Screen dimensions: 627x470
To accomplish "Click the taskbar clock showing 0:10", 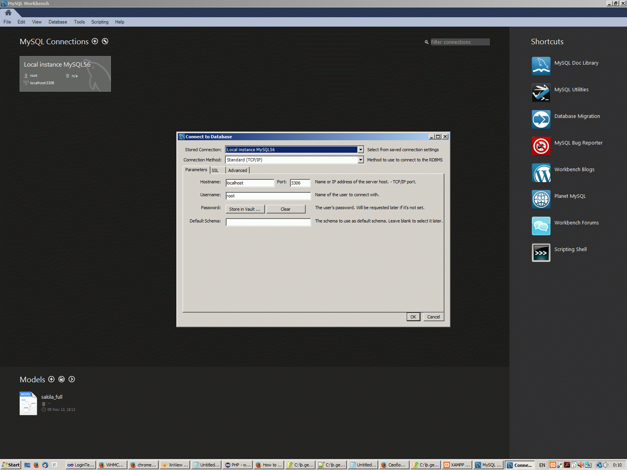I will point(617,465).
